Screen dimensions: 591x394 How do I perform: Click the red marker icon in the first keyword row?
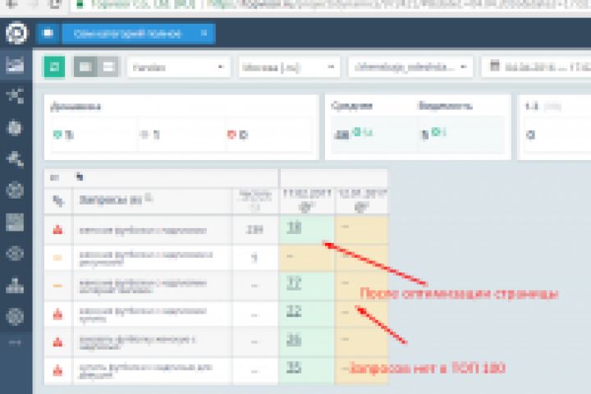57,229
